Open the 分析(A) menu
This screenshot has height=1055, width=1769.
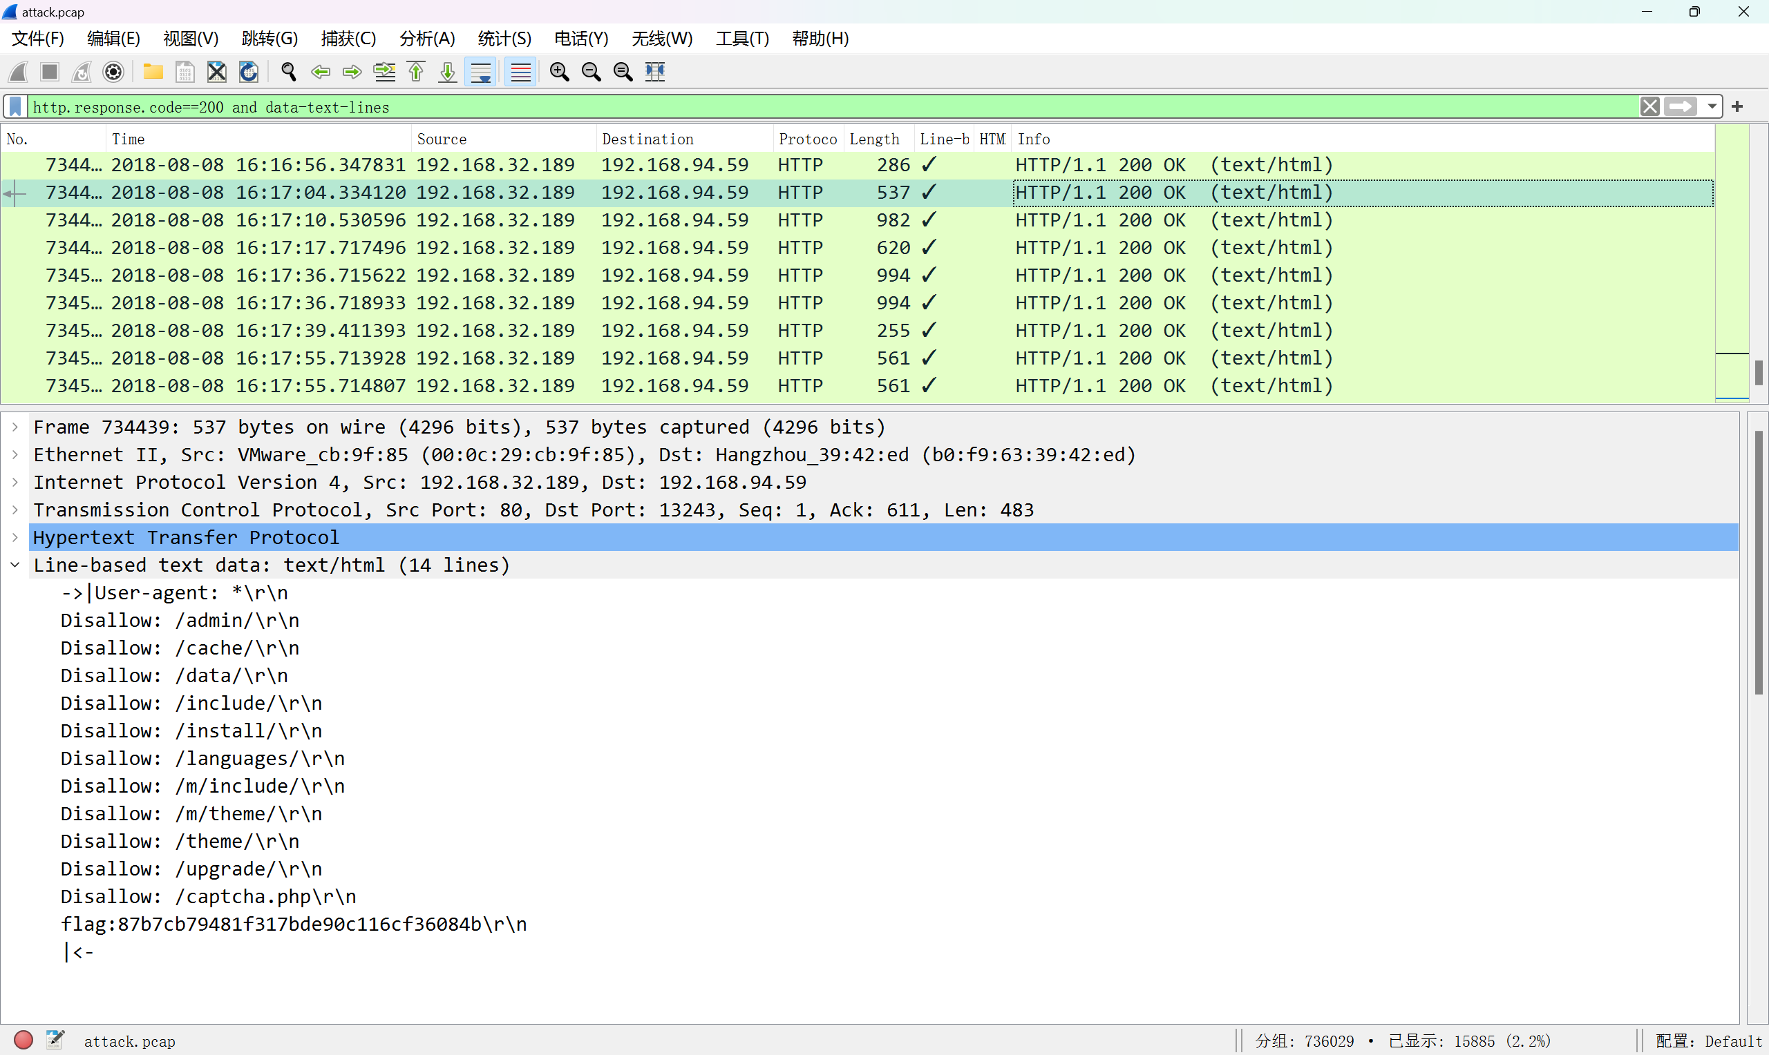[426, 39]
